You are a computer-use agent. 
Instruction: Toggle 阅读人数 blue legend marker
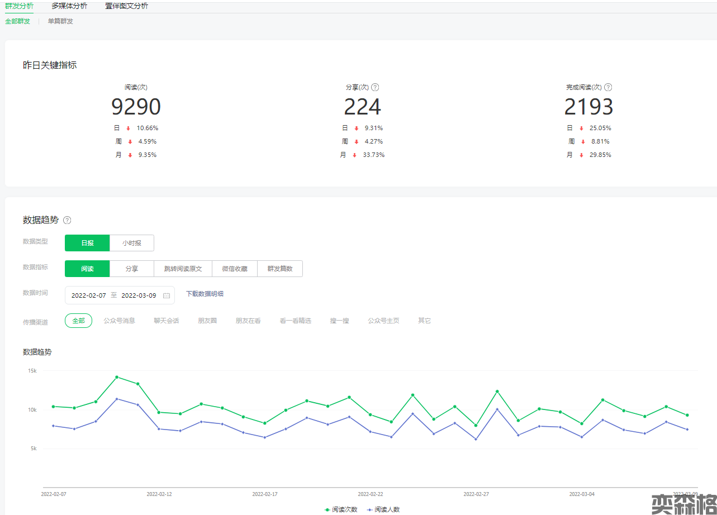click(x=370, y=509)
